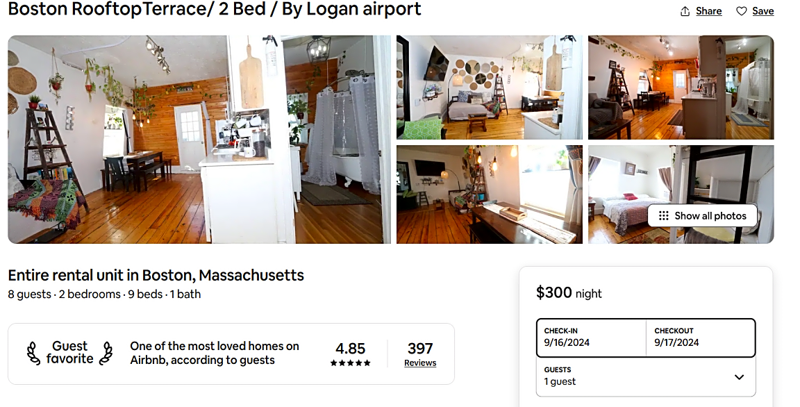Screen dimensions: 800x407
Task: Click the five-star rating icons
Action: 350,363
